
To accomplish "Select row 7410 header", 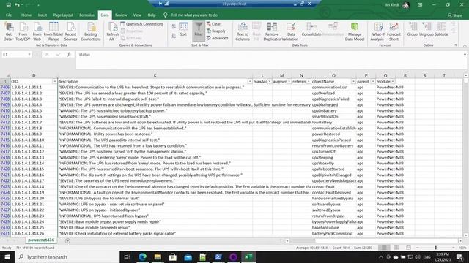I will click(5, 110).
